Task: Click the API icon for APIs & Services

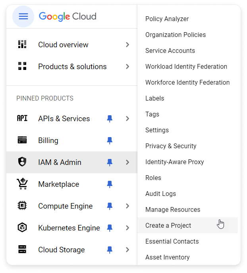Action: coord(22,118)
